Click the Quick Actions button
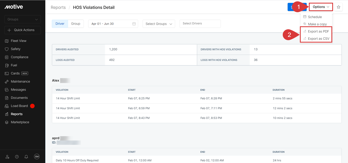This screenshot has height=163, width=348. click(23, 30)
